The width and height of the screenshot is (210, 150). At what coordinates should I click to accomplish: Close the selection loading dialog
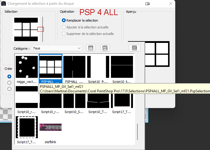point(170,4)
